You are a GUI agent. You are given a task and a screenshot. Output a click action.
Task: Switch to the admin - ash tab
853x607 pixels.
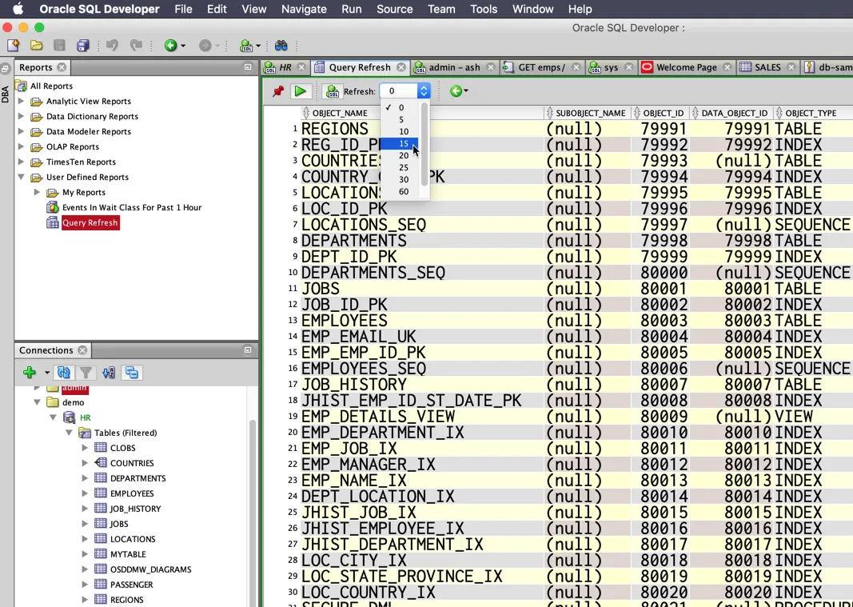click(x=454, y=67)
